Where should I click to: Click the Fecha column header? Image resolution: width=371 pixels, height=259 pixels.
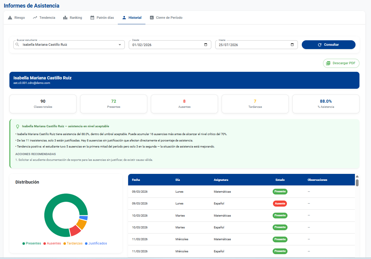pyautogui.click(x=136, y=180)
